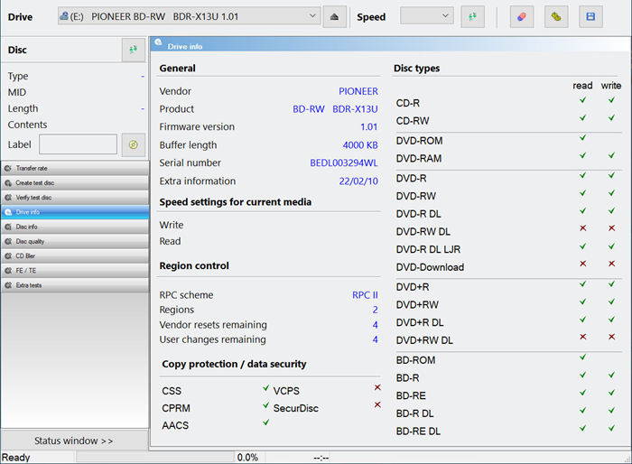Open the Disc info section

pyautogui.click(x=75, y=227)
